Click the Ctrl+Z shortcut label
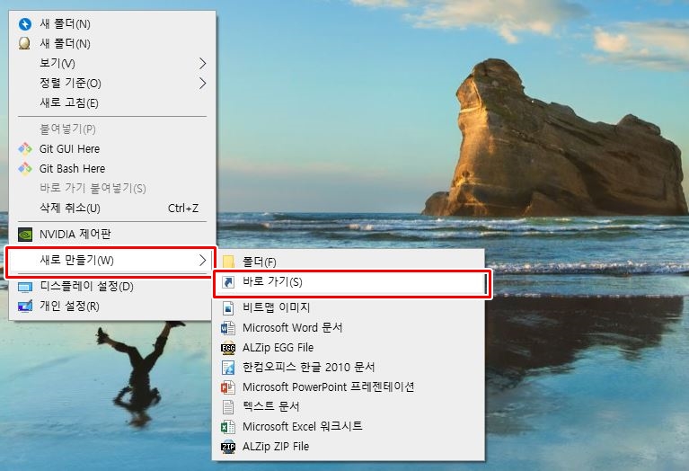 pyautogui.click(x=183, y=208)
